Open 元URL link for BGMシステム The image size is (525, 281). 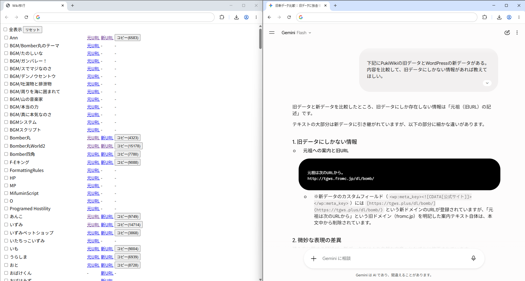pos(93,122)
